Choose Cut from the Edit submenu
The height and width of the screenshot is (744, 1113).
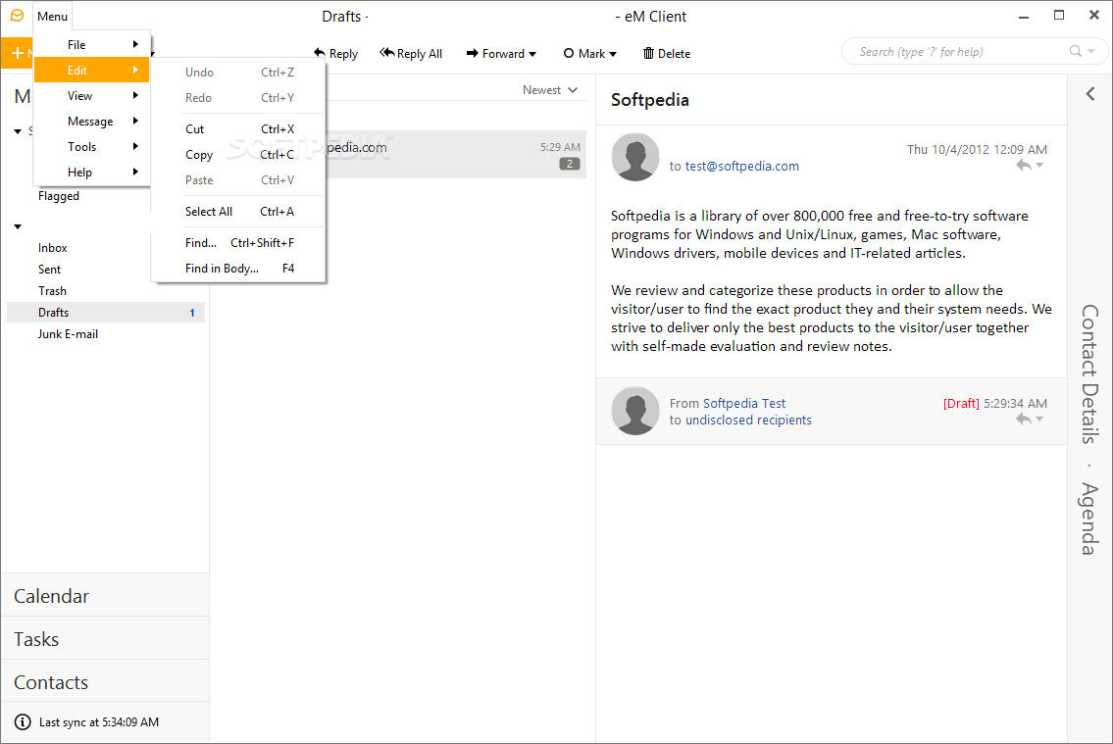pos(239,129)
